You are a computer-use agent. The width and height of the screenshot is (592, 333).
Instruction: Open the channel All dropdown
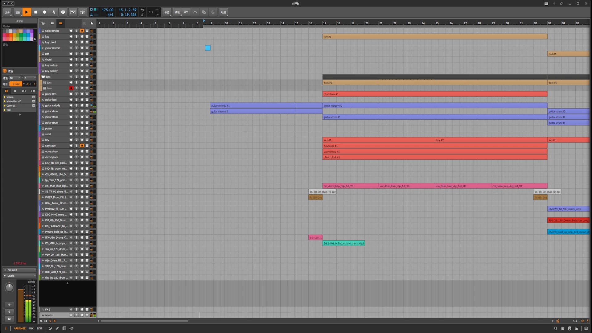pos(14,78)
